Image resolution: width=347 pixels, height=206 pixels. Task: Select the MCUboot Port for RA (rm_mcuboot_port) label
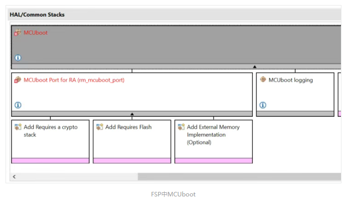[74, 80]
